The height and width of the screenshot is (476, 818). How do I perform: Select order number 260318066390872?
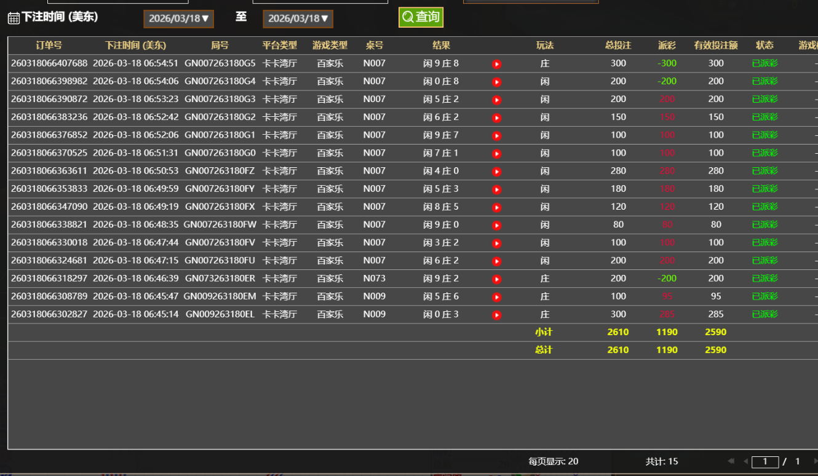point(49,99)
